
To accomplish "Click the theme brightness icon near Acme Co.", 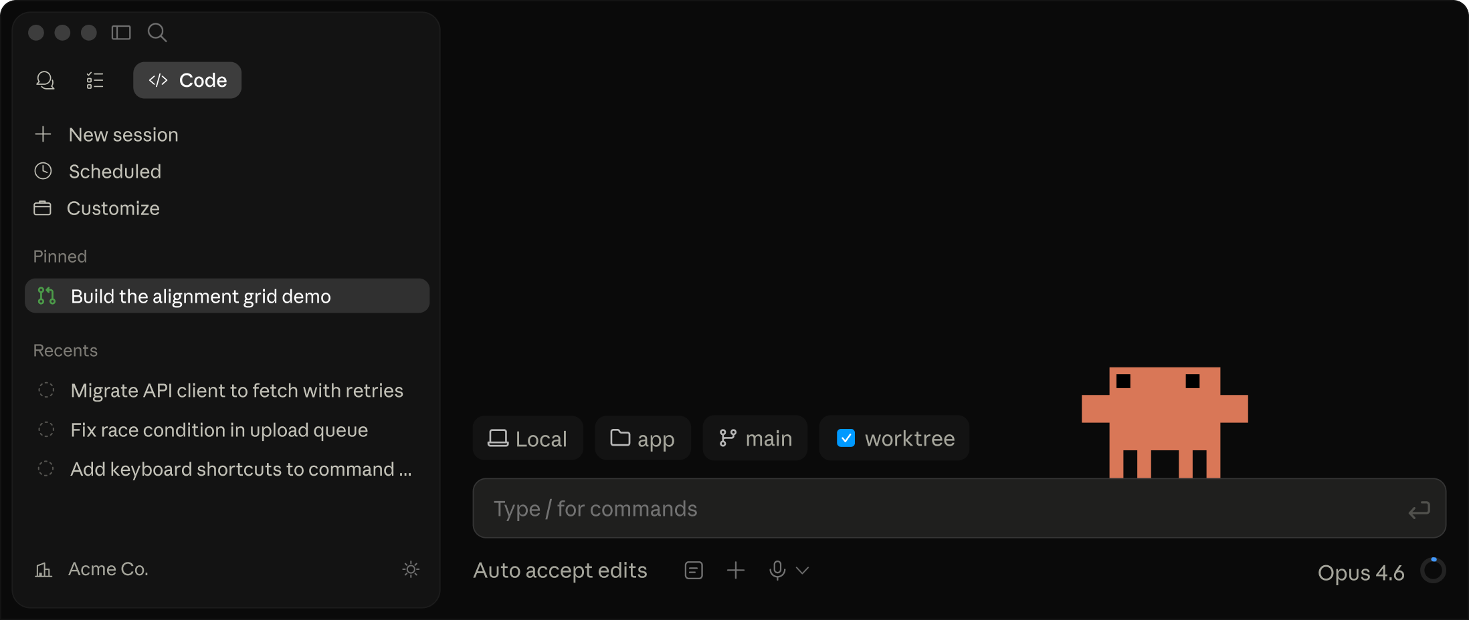I will [411, 569].
